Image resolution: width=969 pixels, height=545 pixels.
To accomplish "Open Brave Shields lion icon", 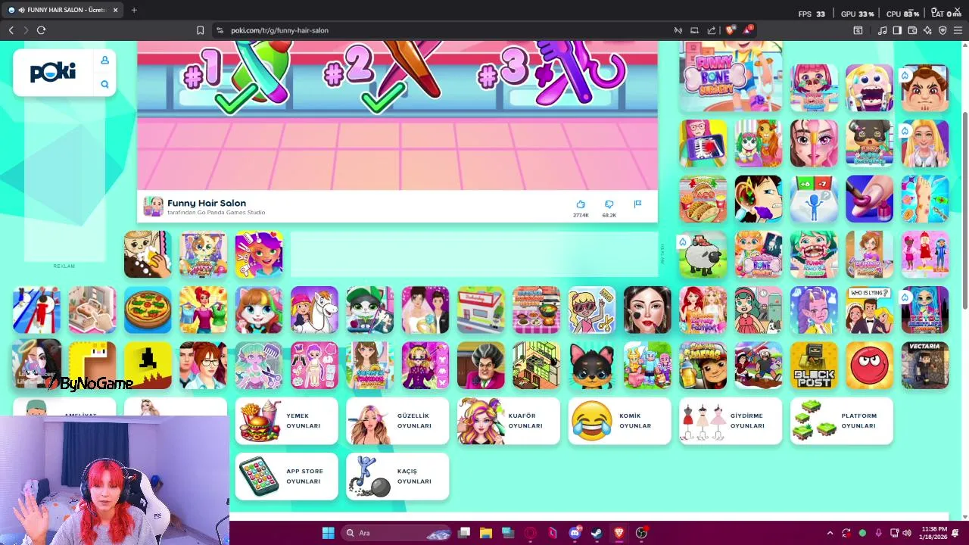I will click(x=730, y=30).
